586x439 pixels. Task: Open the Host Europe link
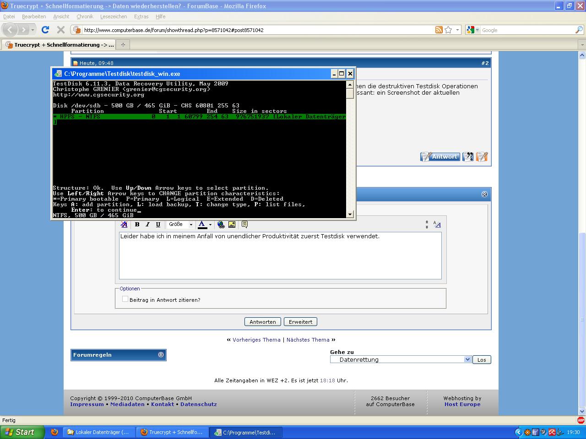(462, 404)
